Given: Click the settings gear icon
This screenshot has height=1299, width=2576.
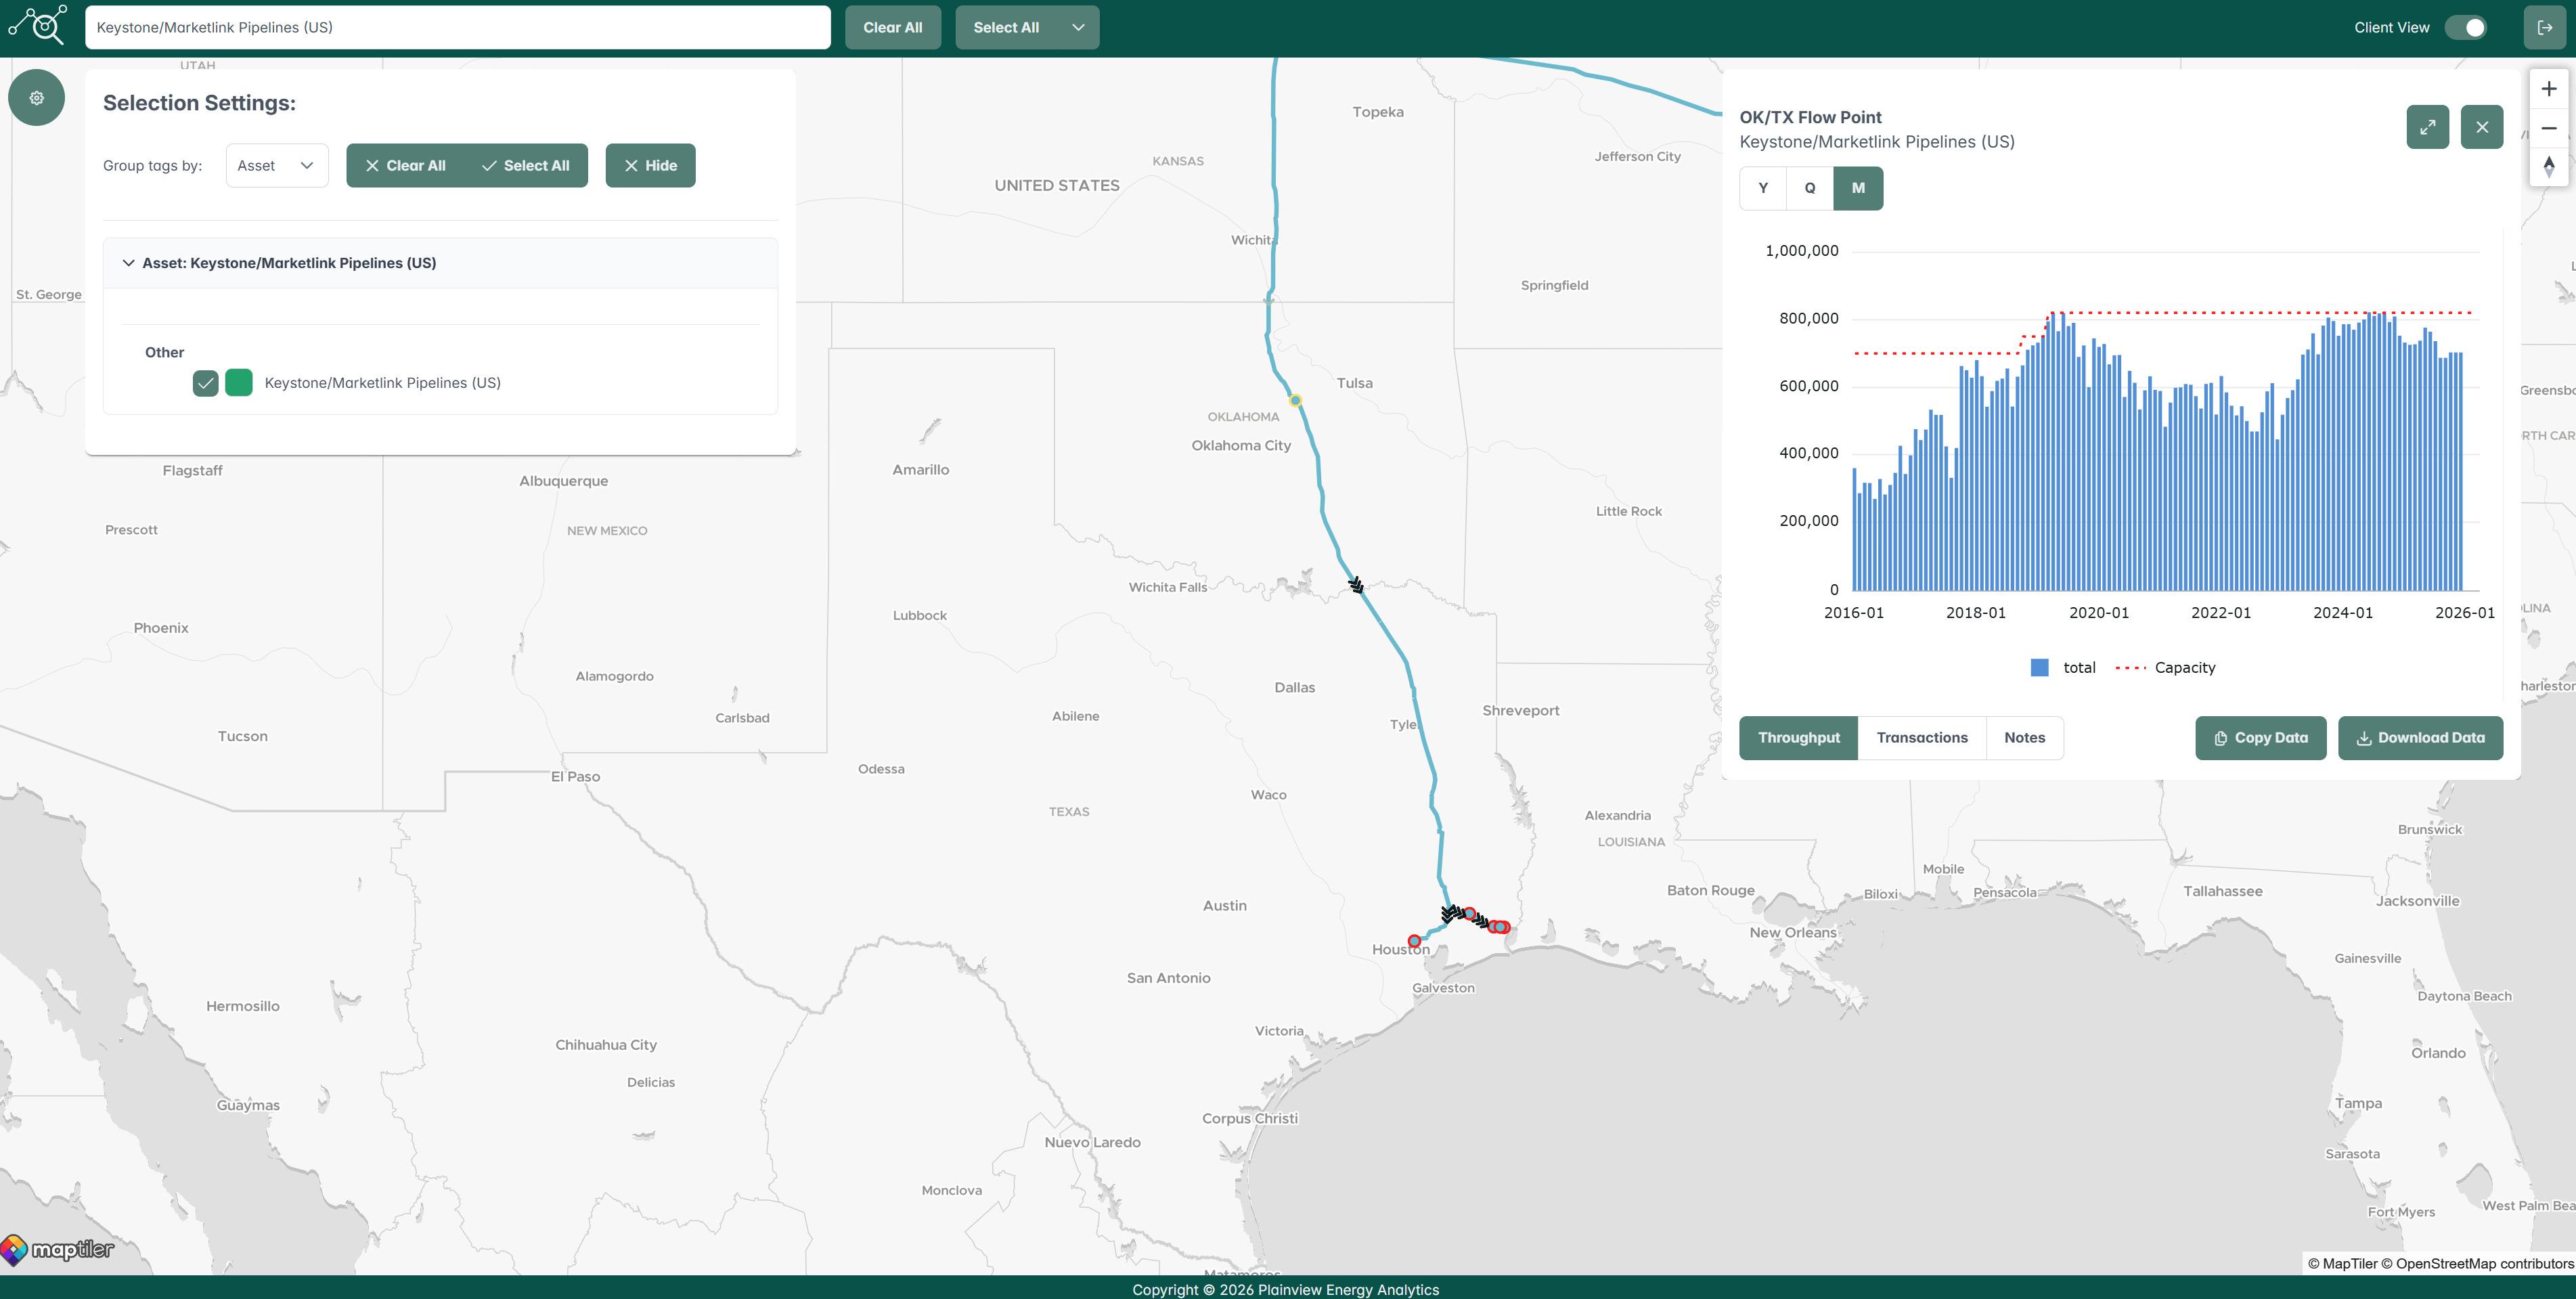Looking at the screenshot, I should tap(36, 98).
